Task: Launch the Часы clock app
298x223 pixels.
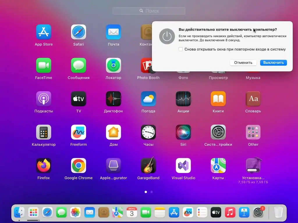Action: coord(148,132)
